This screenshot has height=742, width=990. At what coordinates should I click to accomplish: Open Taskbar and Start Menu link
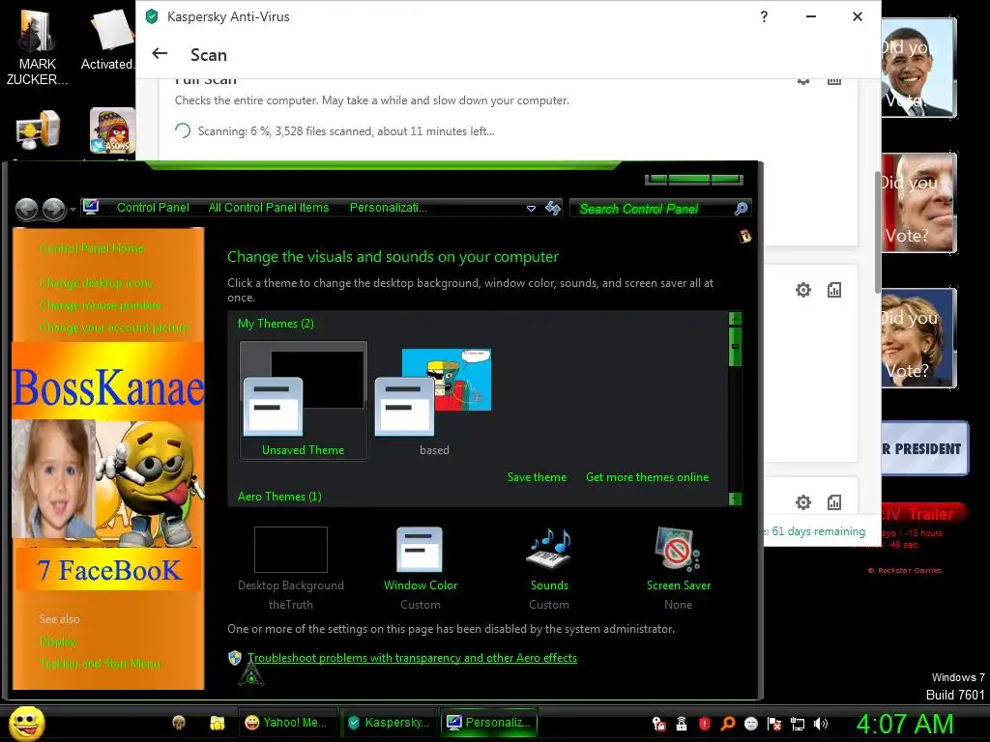101,664
